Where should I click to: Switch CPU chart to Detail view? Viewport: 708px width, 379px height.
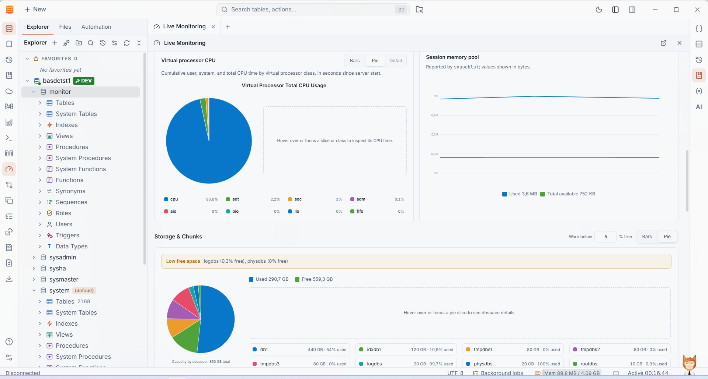click(x=395, y=61)
